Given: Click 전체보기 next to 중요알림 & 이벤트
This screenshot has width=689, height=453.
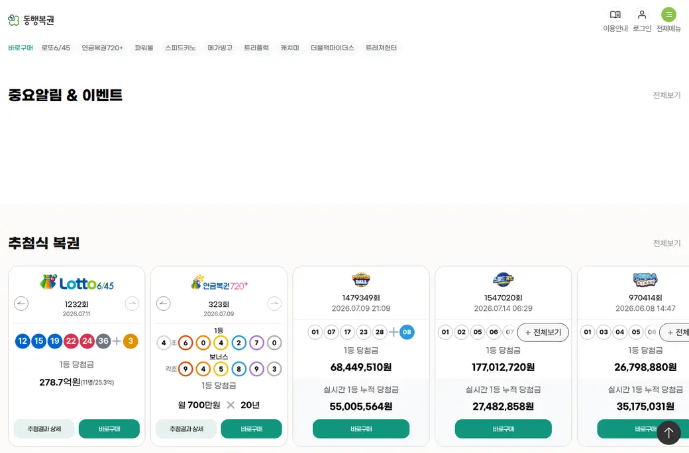Looking at the screenshot, I should click(666, 95).
